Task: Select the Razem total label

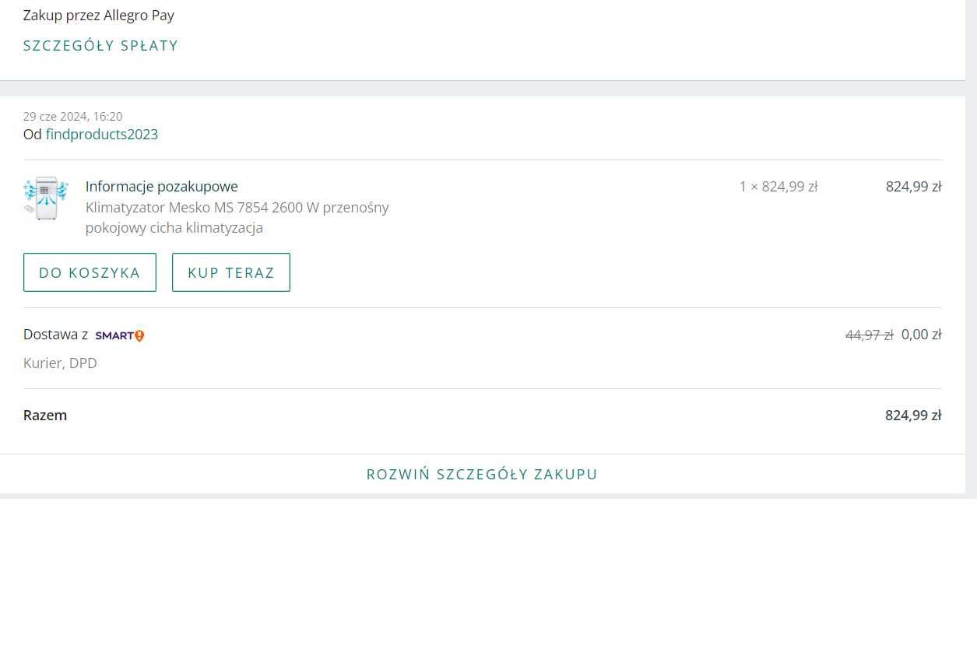Action: (45, 416)
